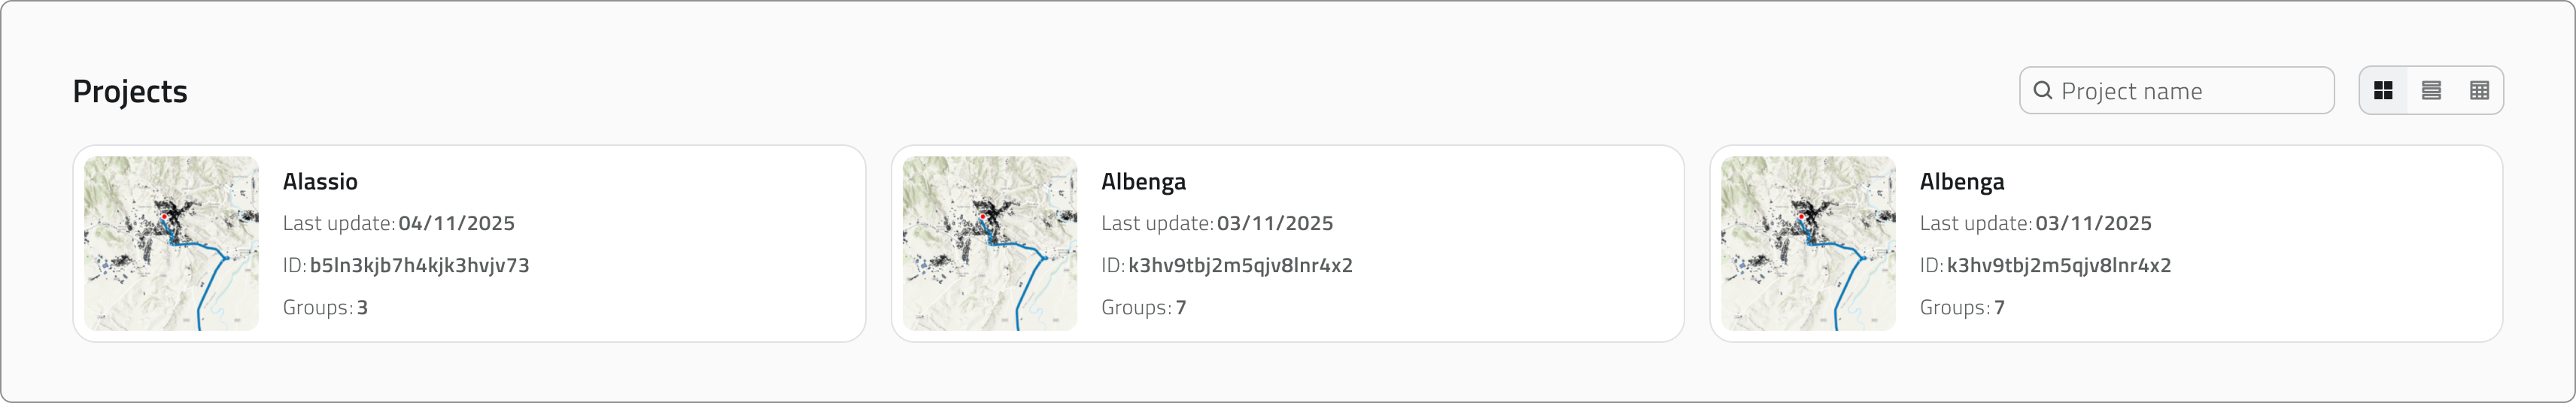
Task: Open the rightmost Albenga project title
Action: coord(1962,181)
